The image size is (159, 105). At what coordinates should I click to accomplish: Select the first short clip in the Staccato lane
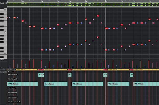coord(41,75)
